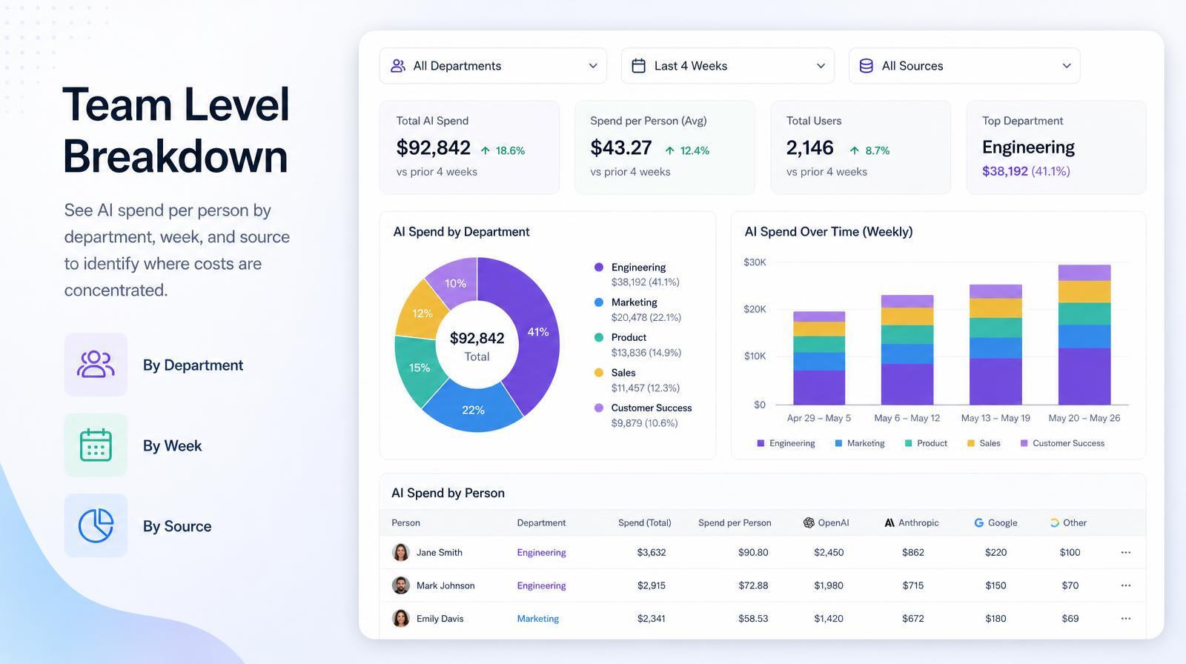1186x664 pixels.
Task: Click Emily Davis's $672 Anthropic cell
Action: point(913,618)
